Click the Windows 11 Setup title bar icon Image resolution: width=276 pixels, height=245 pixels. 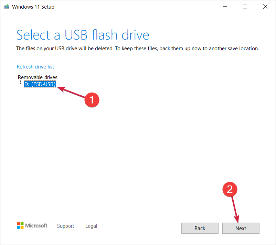[x=6, y=6]
